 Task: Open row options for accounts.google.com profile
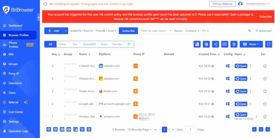[x=251, y=104]
